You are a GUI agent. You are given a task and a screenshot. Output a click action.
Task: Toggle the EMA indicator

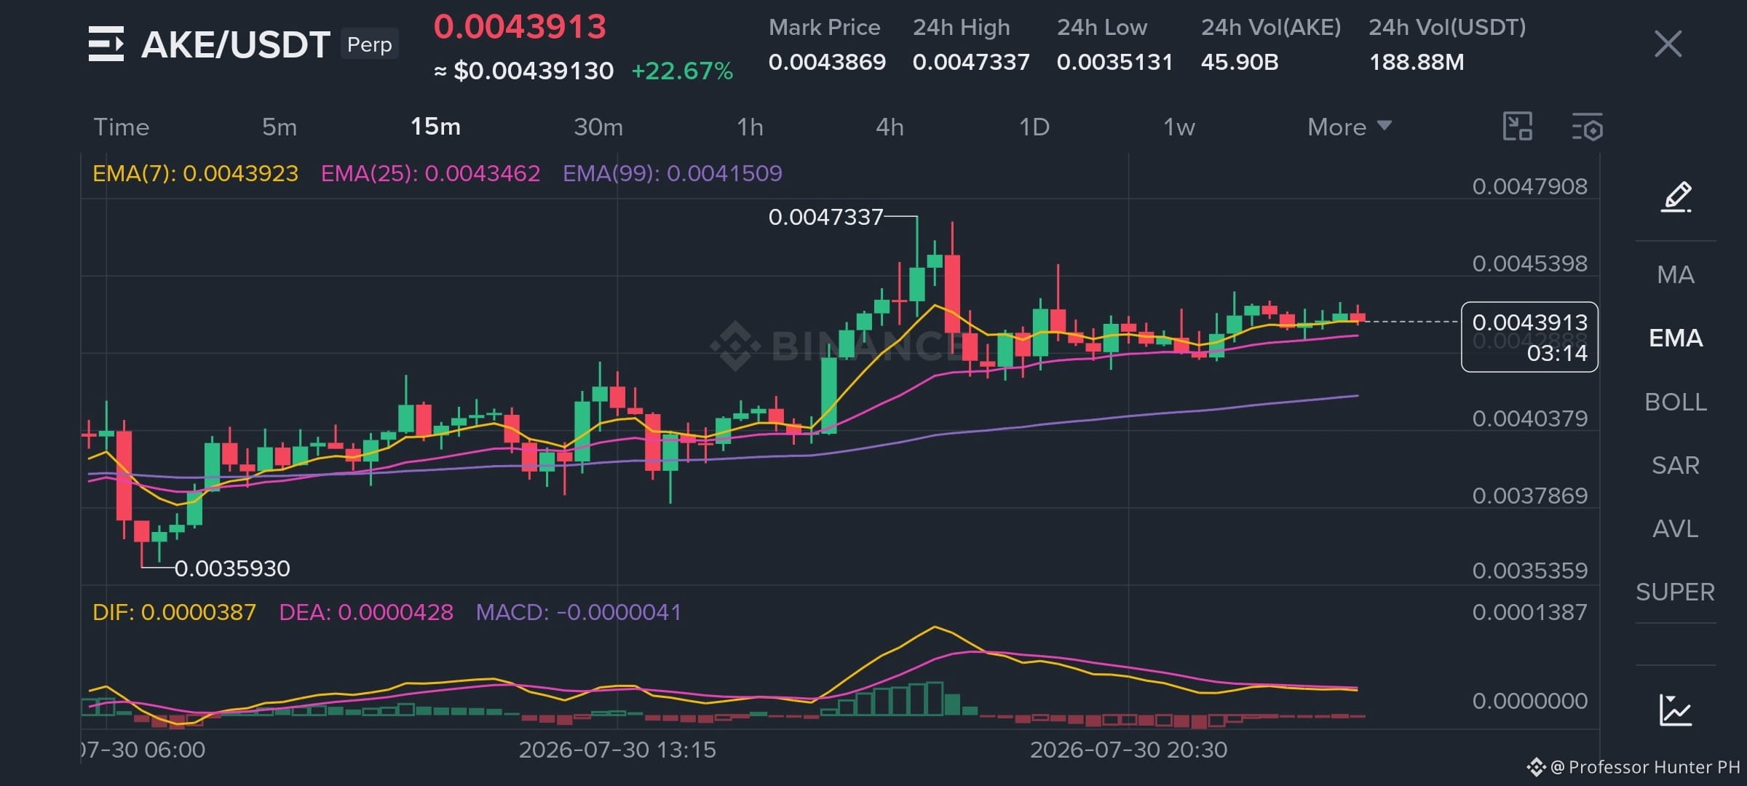1676,338
